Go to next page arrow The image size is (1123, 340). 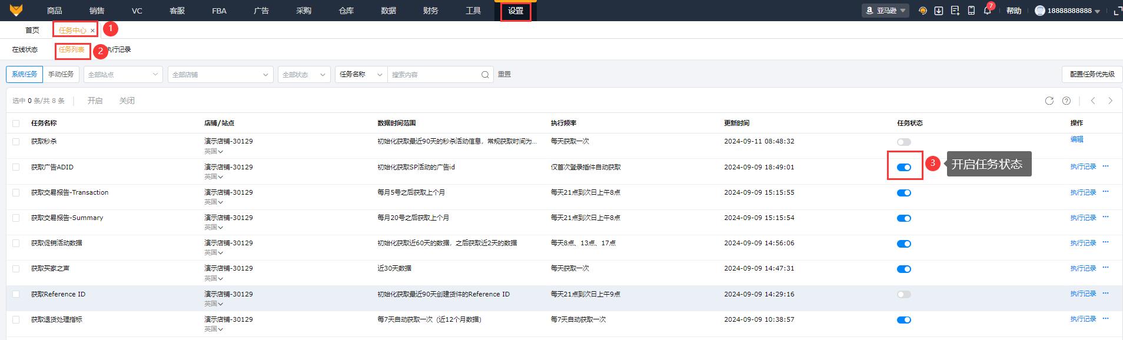point(1110,101)
